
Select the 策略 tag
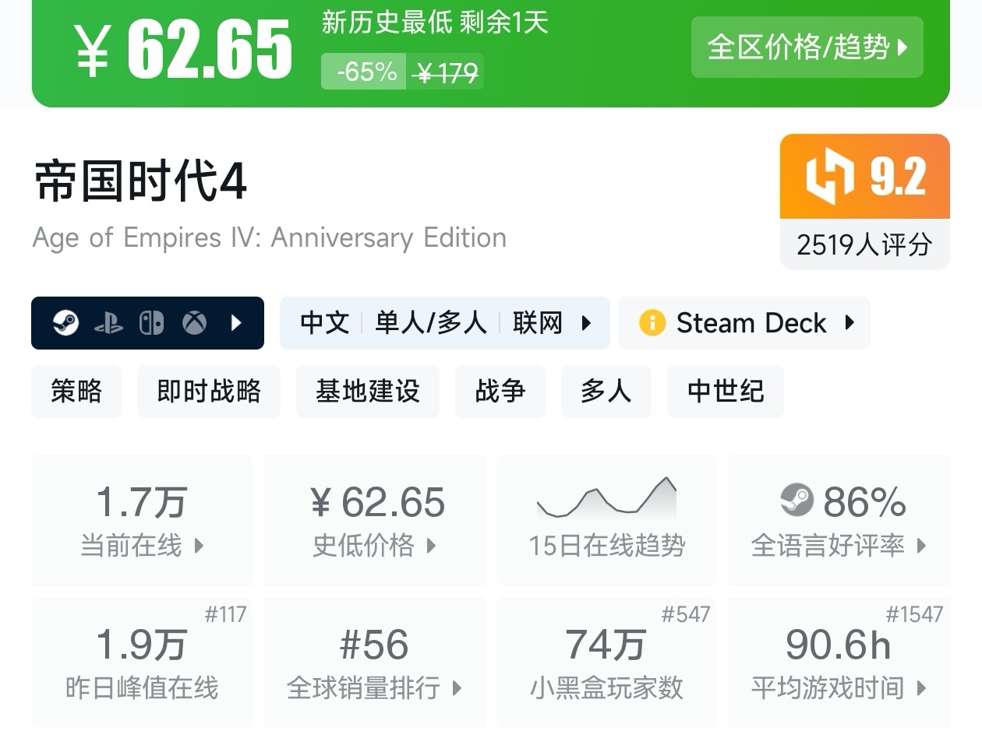point(76,391)
